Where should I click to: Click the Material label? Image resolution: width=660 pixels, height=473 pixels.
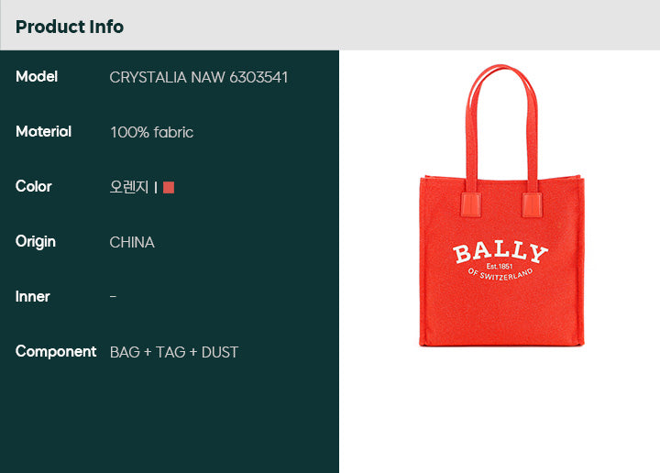43,132
